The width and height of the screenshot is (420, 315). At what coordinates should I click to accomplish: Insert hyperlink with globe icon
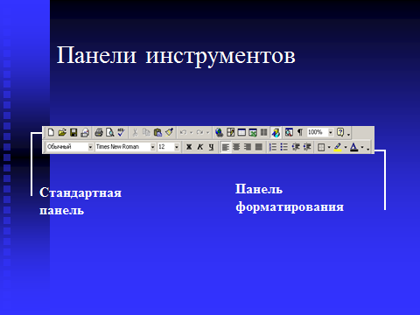click(x=219, y=133)
